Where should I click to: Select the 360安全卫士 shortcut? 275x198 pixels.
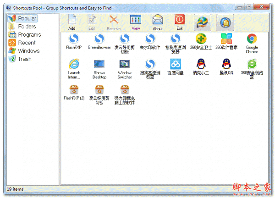[201, 42]
